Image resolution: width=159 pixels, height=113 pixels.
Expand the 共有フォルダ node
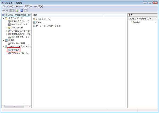[x=6, y=28]
